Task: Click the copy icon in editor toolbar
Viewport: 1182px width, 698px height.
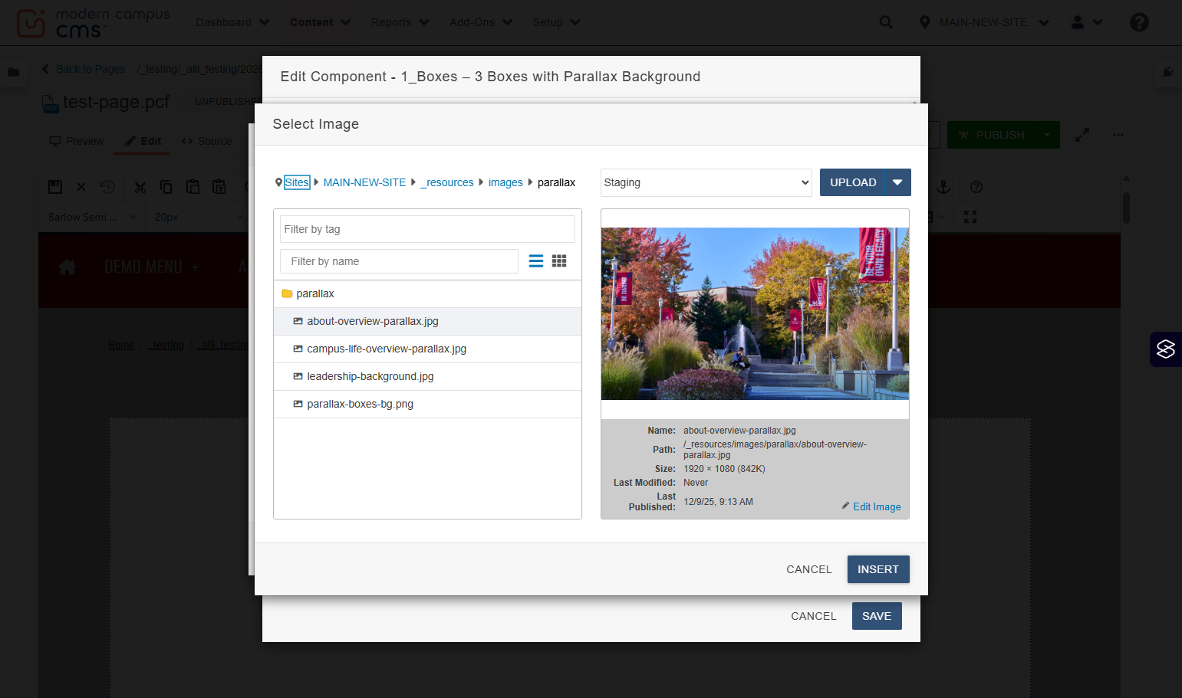Action: [166, 187]
